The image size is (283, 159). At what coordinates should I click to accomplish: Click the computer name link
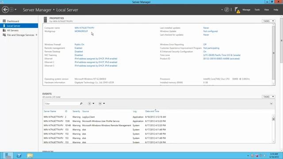click(x=84, y=28)
